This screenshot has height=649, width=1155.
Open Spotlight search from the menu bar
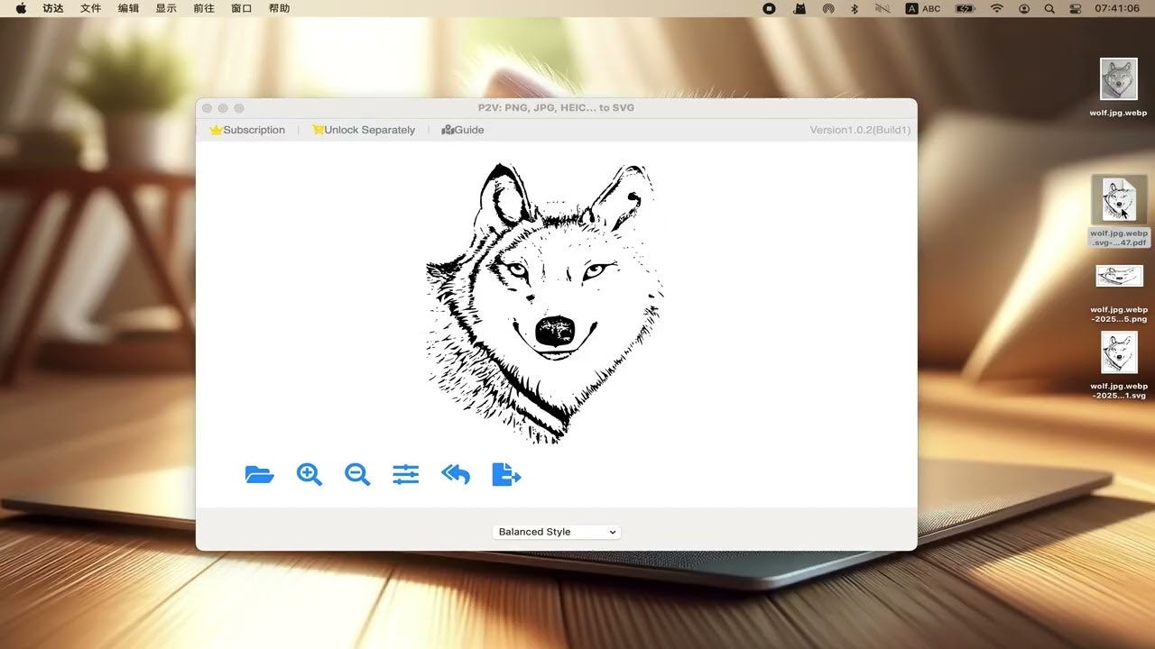point(1049,8)
